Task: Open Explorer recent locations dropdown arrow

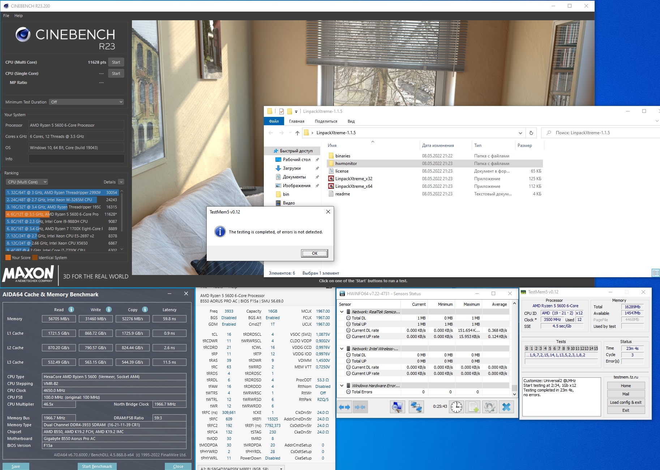Action: (x=290, y=133)
